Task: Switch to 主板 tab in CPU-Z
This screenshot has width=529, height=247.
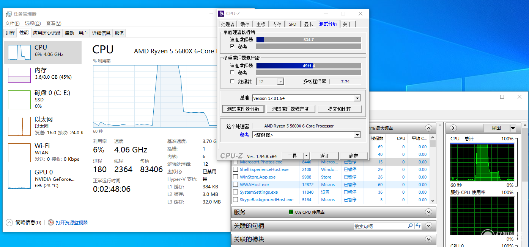Action: [x=261, y=24]
